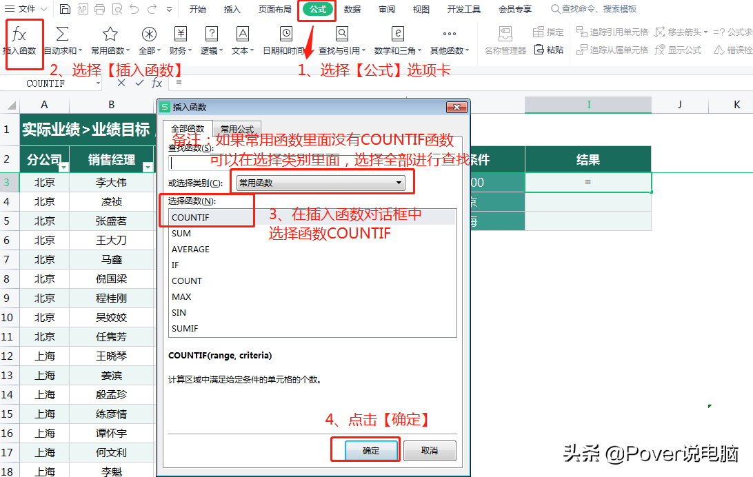The height and width of the screenshot is (477, 753).
Task: Click Trace Precedents (追踪引用单元格)
Action: point(612,32)
